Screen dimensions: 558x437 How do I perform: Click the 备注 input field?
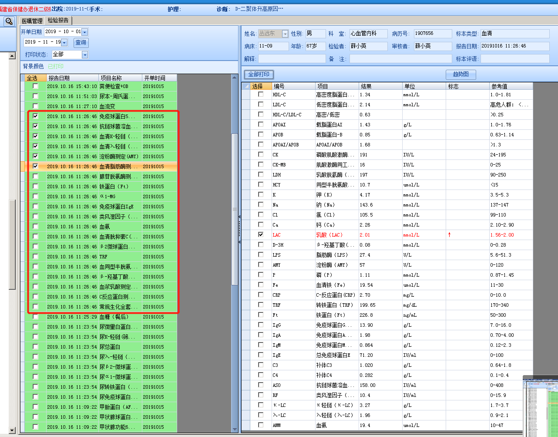click(400, 59)
